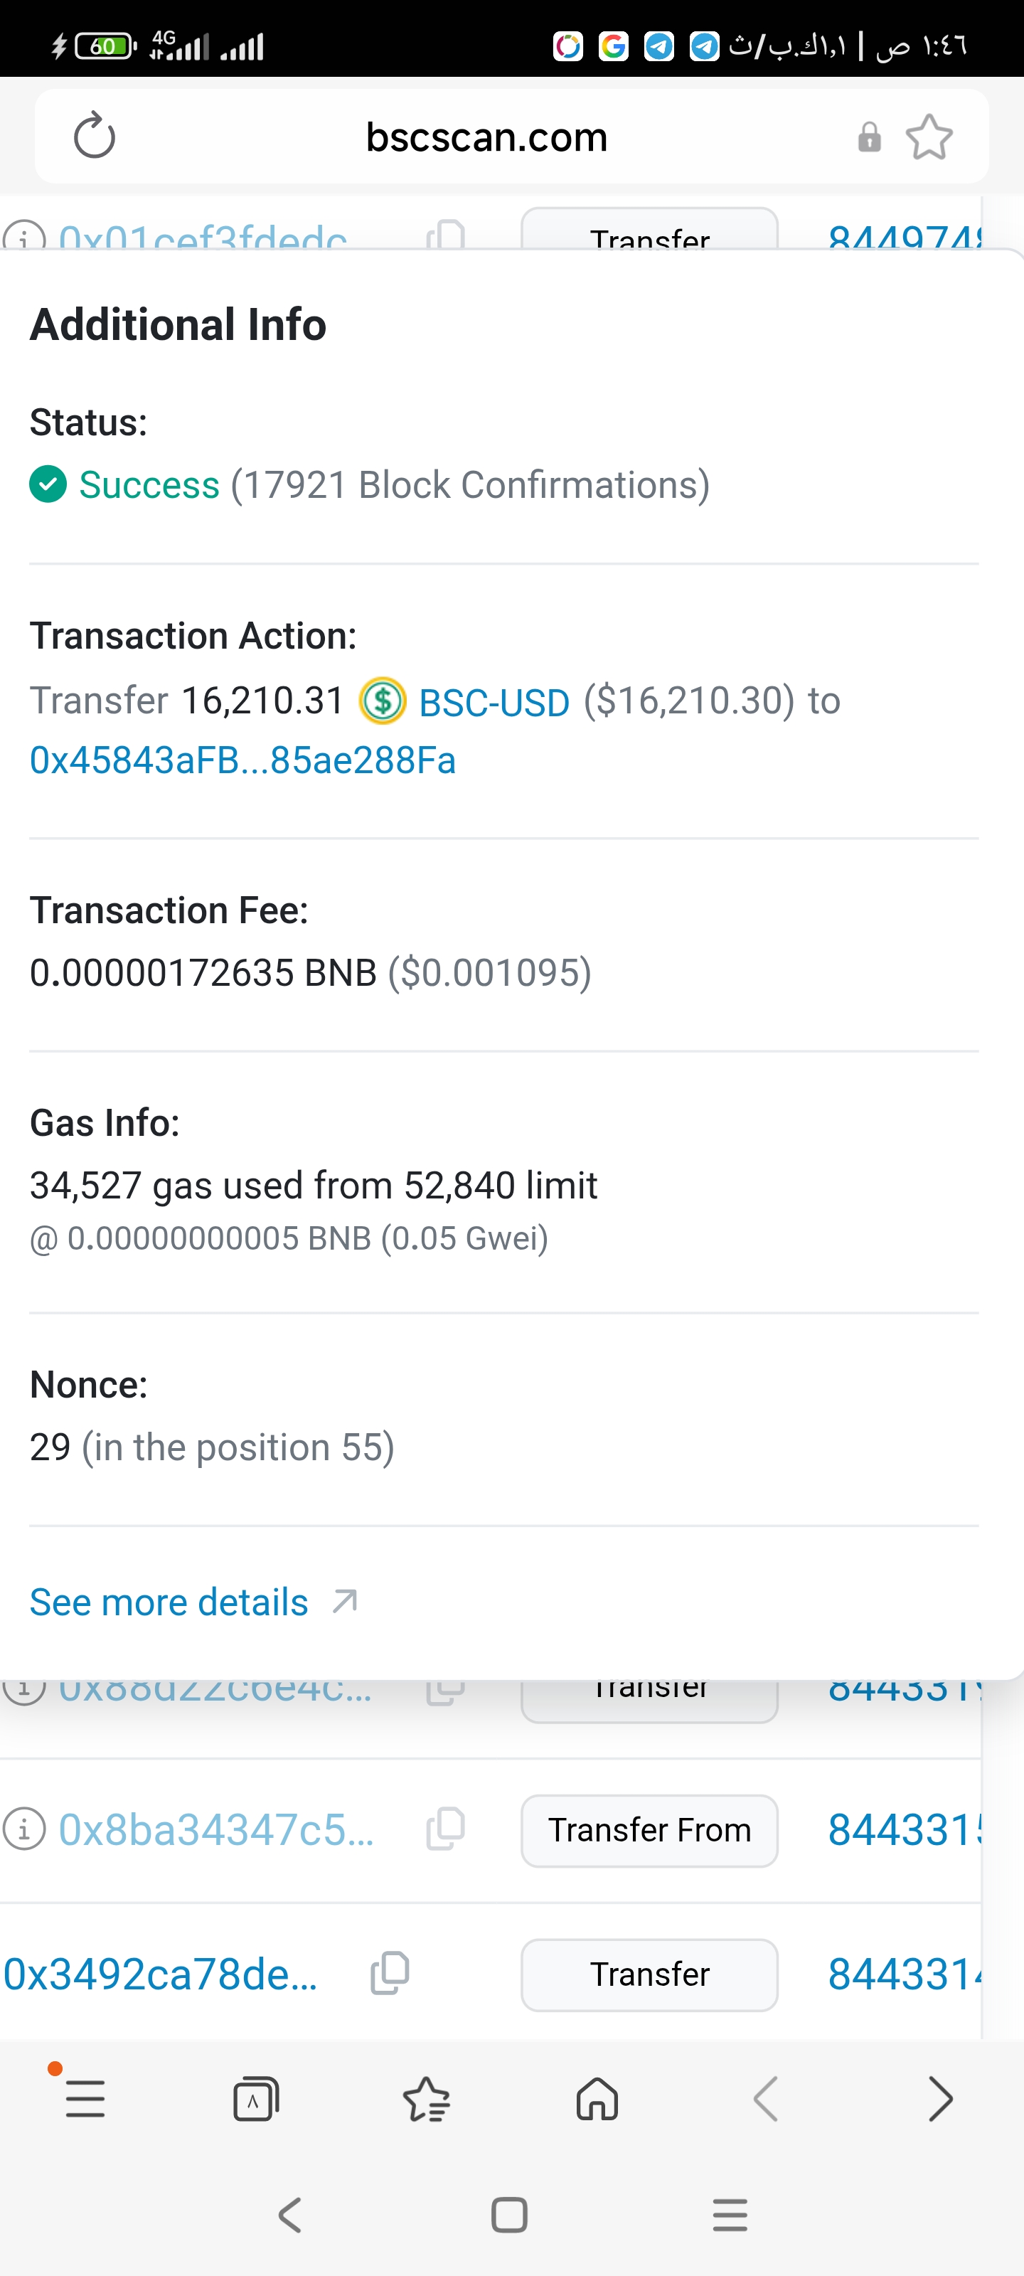Bookmark page with the star icon
Screen dimensions: 1024x2276
[x=929, y=137]
